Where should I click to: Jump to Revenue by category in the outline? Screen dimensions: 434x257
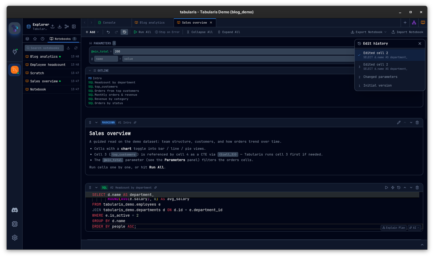(x=111, y=99)
